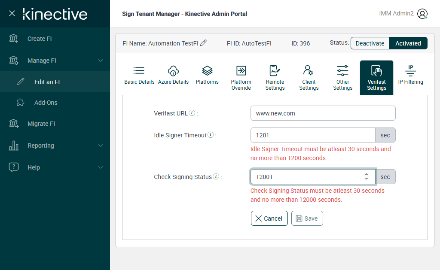Click the Help sidebar label

click(x=34, y=167)
